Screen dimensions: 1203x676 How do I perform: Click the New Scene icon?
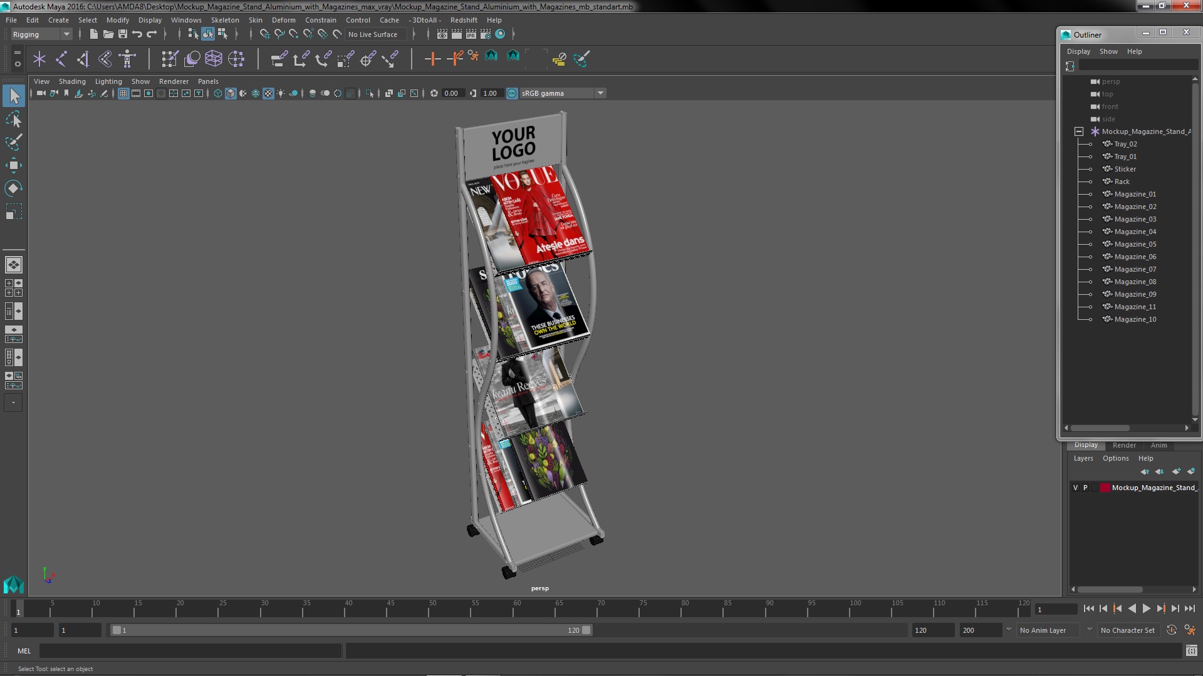[93, 34]
